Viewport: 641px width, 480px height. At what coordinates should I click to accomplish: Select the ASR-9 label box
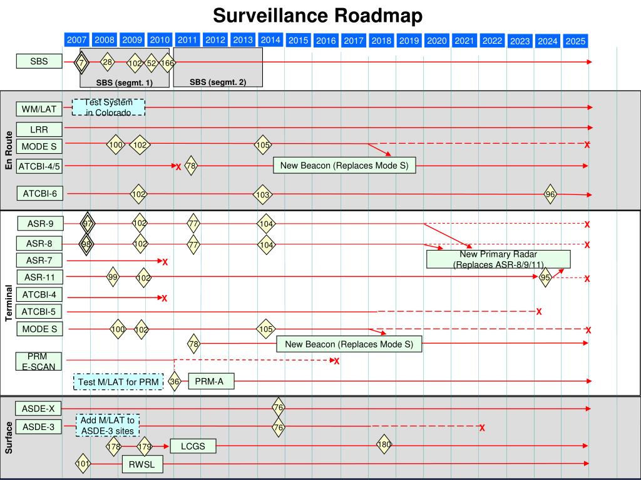pyautogui.click(x=41, y=223)
